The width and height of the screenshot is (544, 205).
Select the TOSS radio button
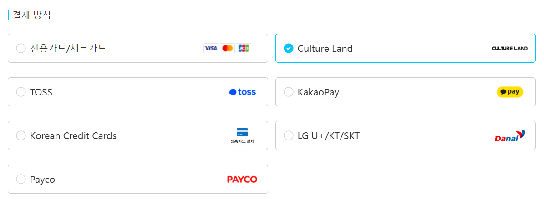pyautogui.click(x=21, y=92)
